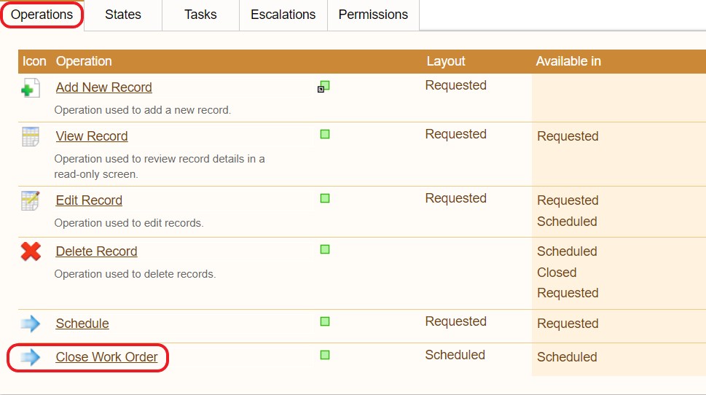Click the blue arrow icon beside Schedule

pos(31,324)
